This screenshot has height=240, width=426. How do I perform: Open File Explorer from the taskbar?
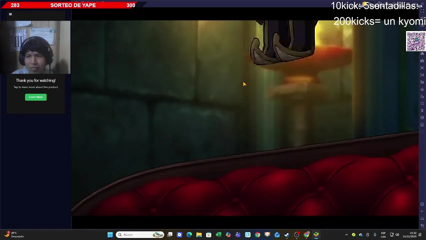coord(199,235)
